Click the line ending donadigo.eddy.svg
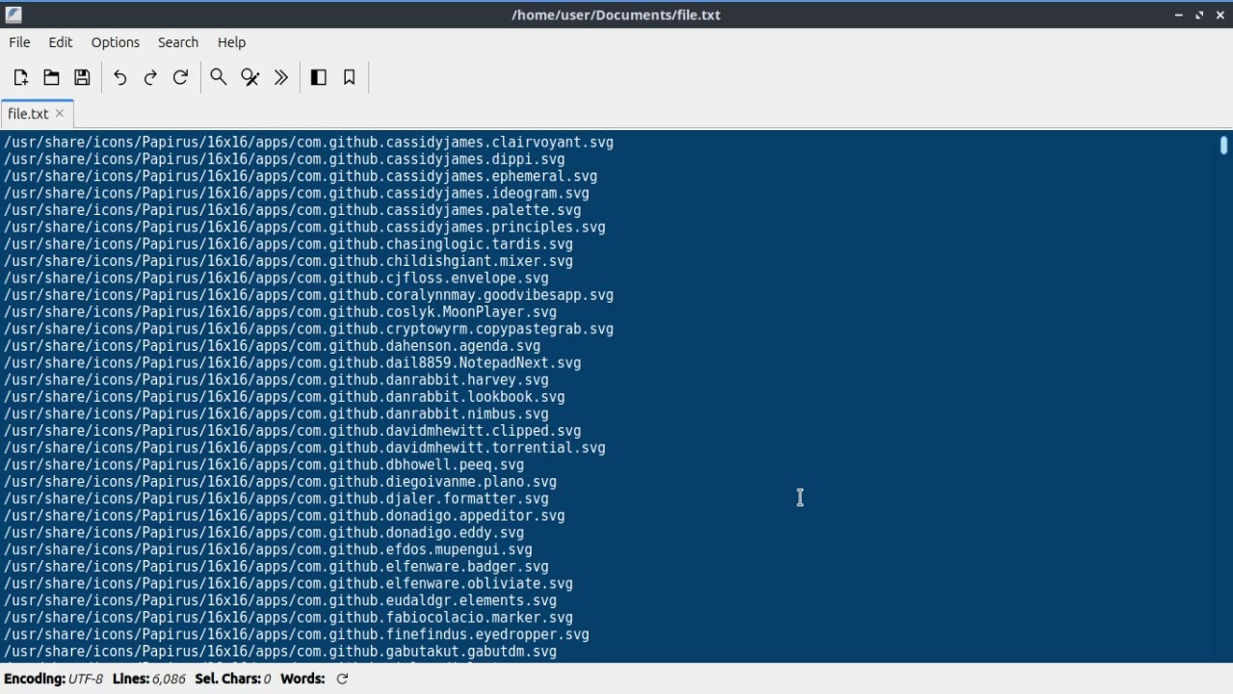Screen dimensions: 1233x694 click(264, 533)
